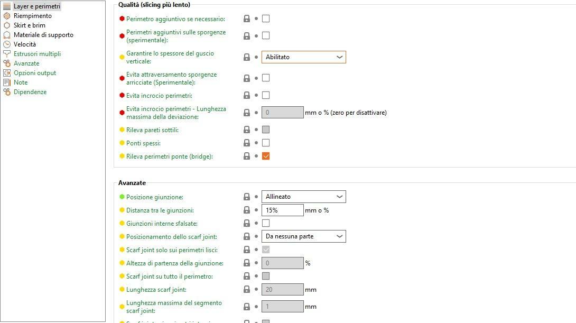
Task: Uncheck Rileva perimetri ponte (bridge)
Action: tap(266, 156)
